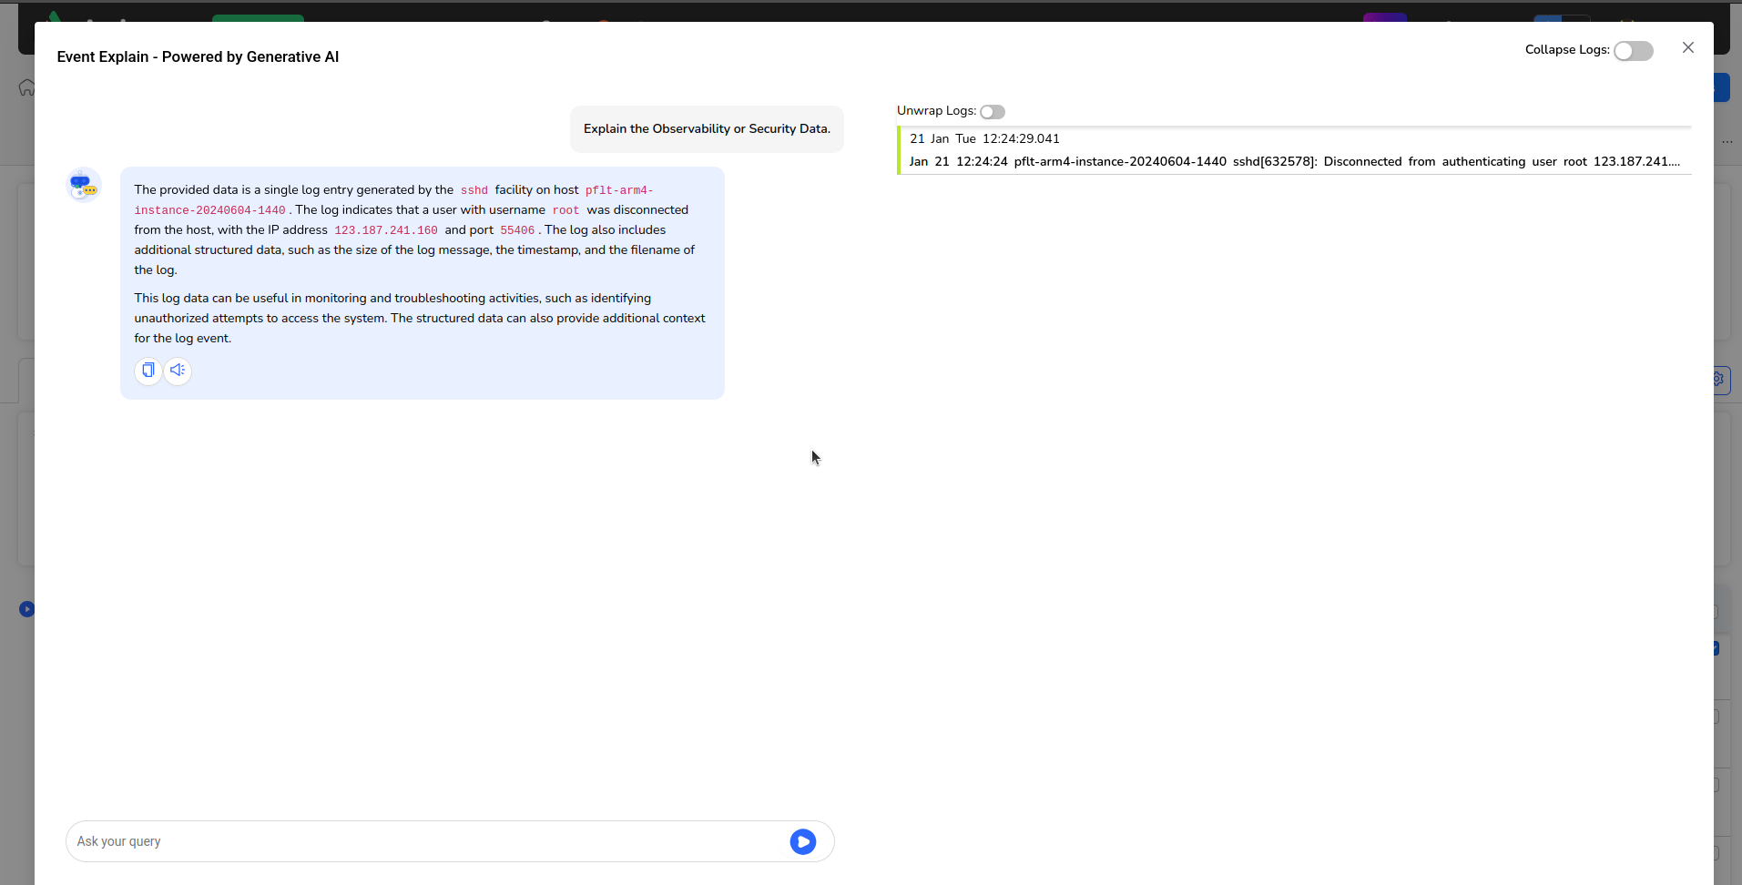Click the log timestamp 12:24:29.041
1742x885 pixels.
pos(1021,139)
